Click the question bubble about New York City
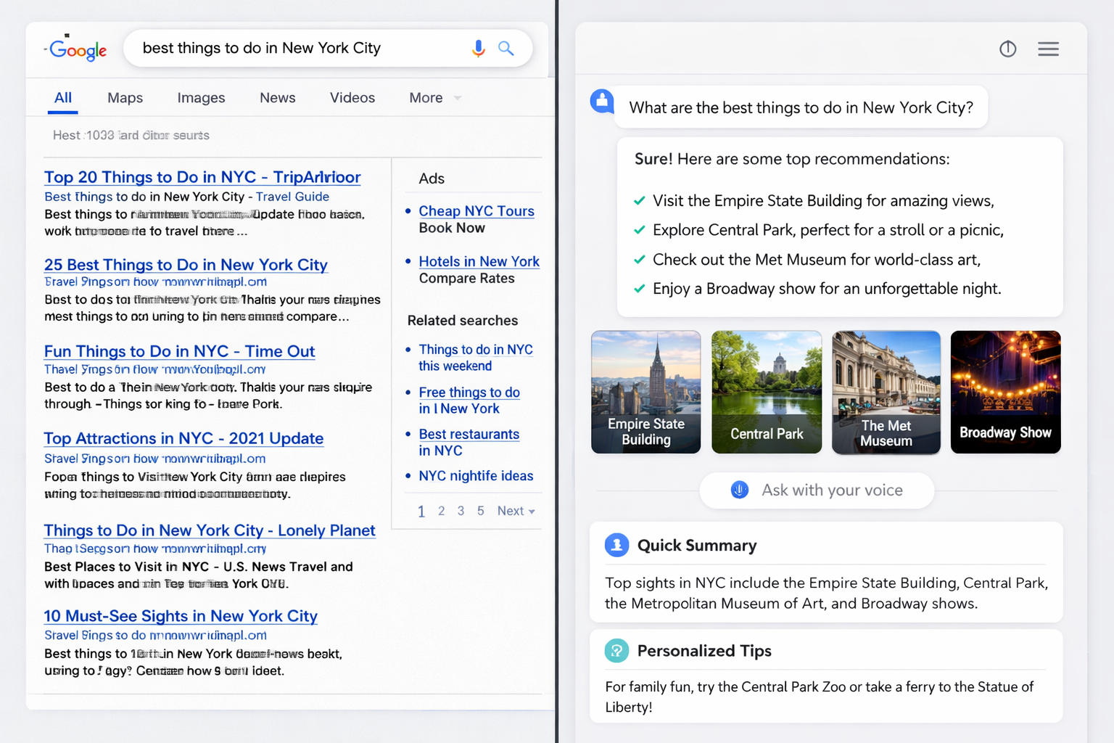The height and width of the screenshot is (743, 1114). click(x=801, y=107)
